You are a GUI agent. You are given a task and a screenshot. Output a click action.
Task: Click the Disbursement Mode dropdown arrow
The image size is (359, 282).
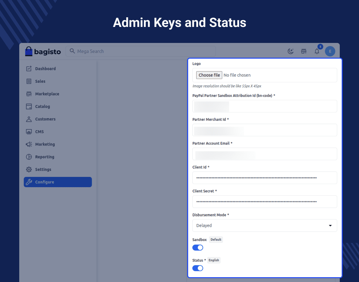pos(330,226)
